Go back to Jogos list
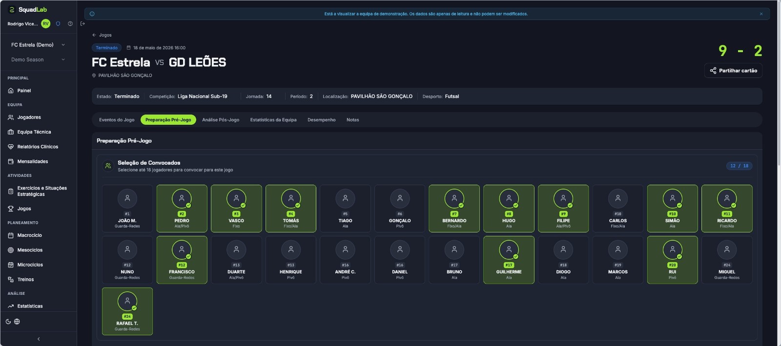 coord(102,35)
